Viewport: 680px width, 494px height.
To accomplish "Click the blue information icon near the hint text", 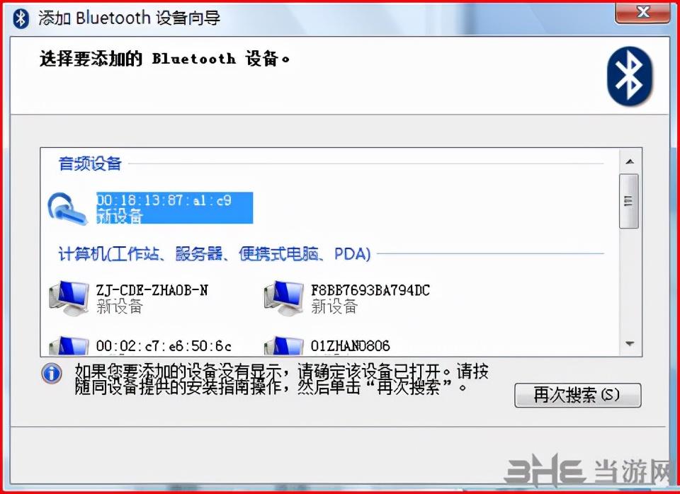I will [x=52, y=373].
